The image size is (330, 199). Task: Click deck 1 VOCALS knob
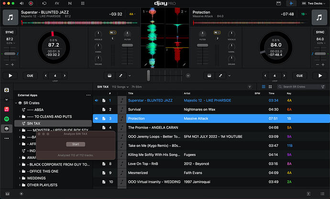pyautogui.click(x=98, y=34)
